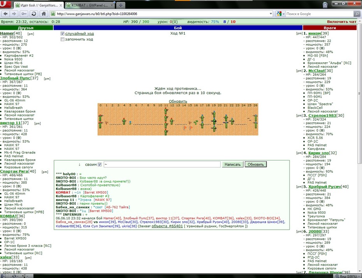Open [pm] before enemy Храбрый Русич[40]
This screenshot has width=362, height=278.
point(299,187)
